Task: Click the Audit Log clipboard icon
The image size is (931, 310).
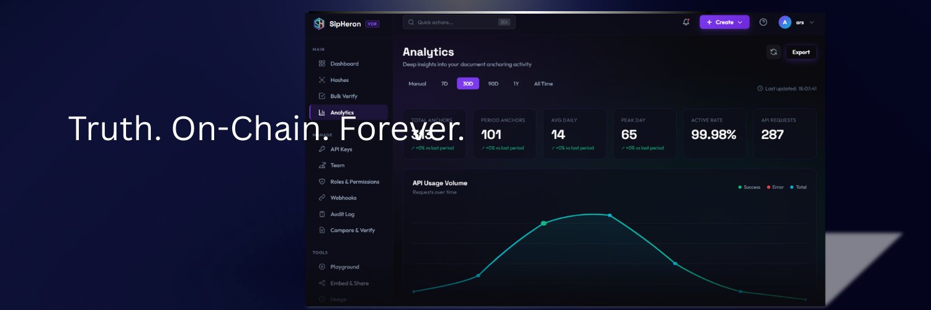Action: 322,214
